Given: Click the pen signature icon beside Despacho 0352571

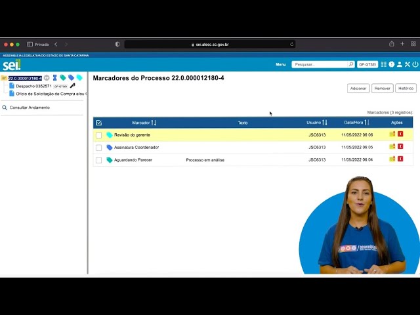Looking at the screenshot, I should coord(73,86).
